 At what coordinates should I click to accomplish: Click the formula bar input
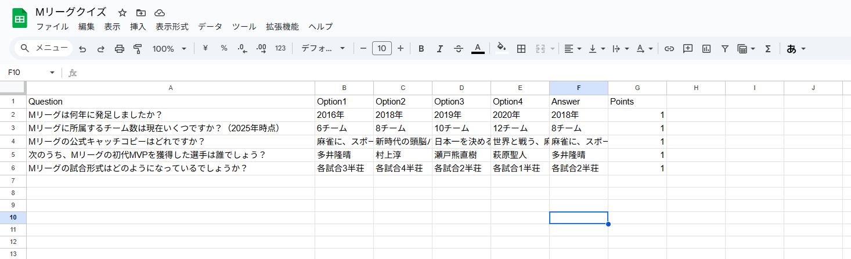[464, 73]
